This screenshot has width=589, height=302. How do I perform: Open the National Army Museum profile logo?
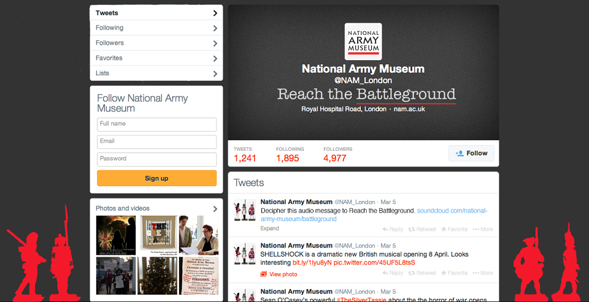point(363,42)
